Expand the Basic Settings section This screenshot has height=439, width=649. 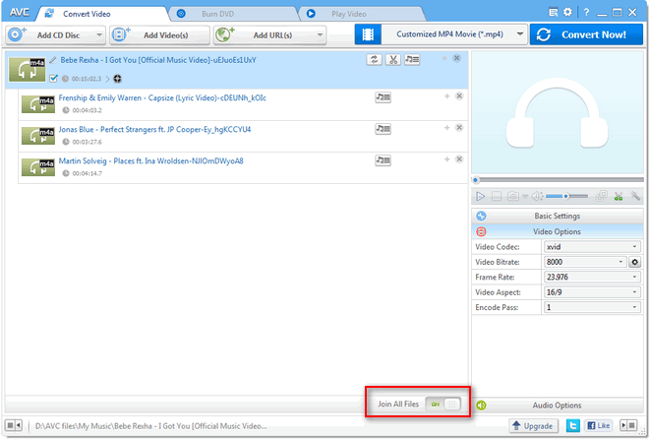click(558, 216)
